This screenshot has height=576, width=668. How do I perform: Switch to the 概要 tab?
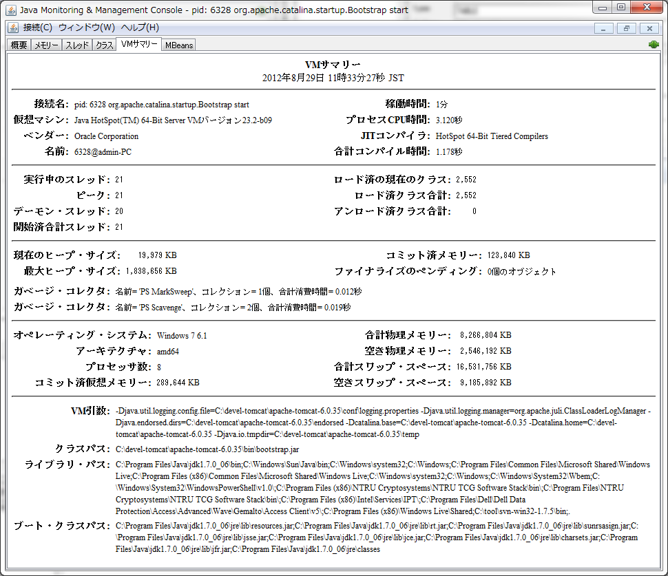coord(19,45)
